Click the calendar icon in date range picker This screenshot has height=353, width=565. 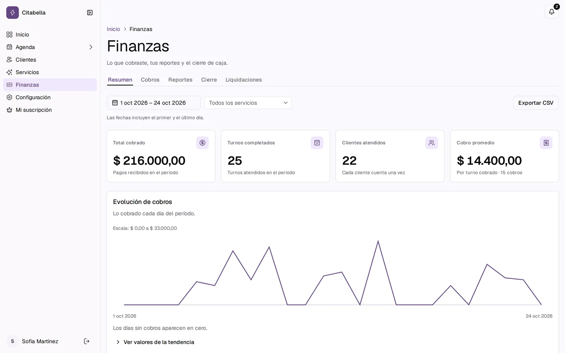point(115,103)
